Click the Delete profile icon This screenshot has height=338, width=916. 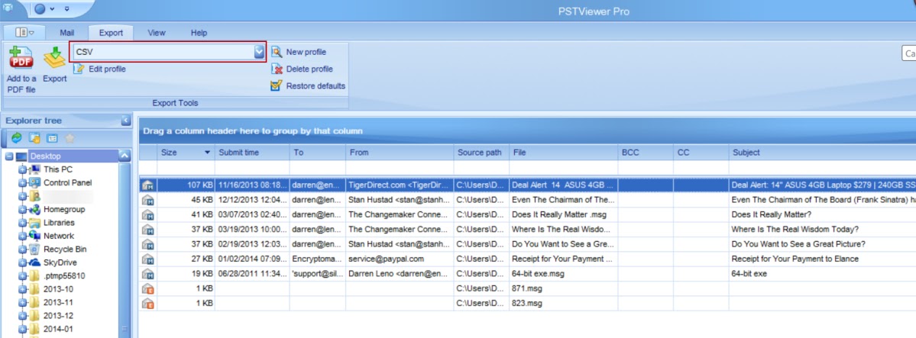click(277, 69)
